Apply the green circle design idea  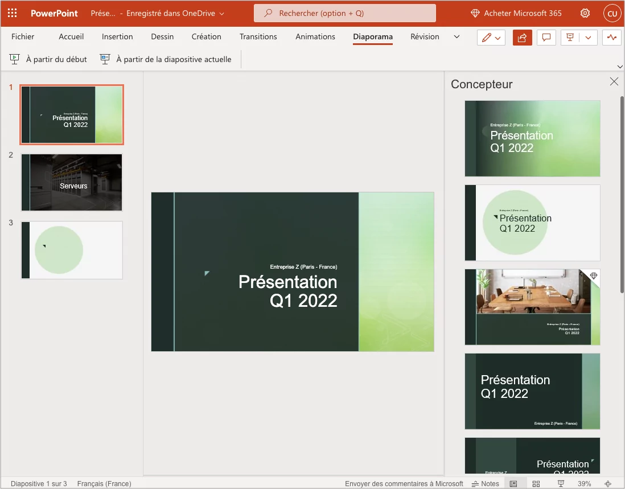pos(532,223)
